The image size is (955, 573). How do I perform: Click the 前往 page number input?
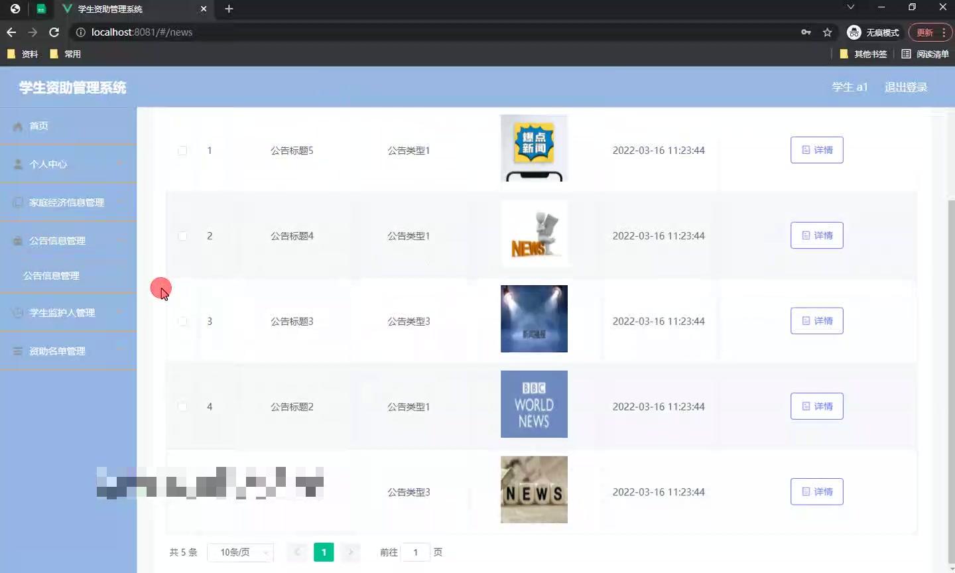point(415,552)
